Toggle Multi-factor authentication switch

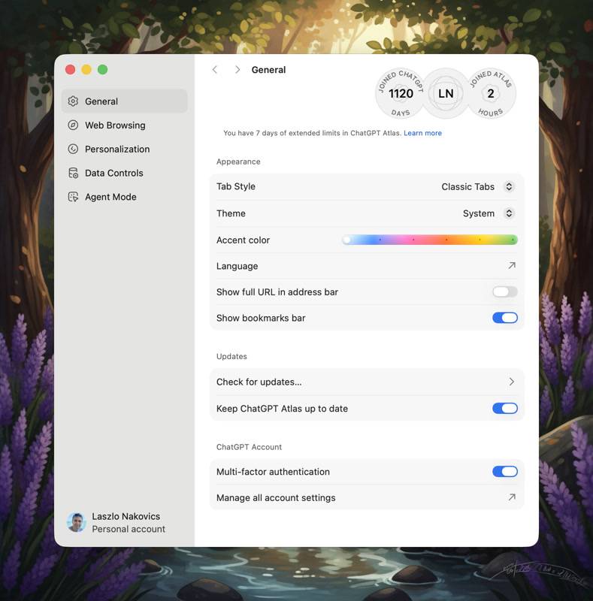505,472
